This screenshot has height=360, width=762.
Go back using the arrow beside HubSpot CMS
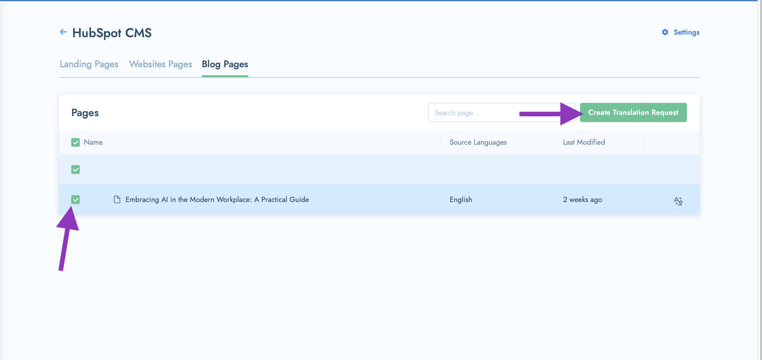(63, 32)
